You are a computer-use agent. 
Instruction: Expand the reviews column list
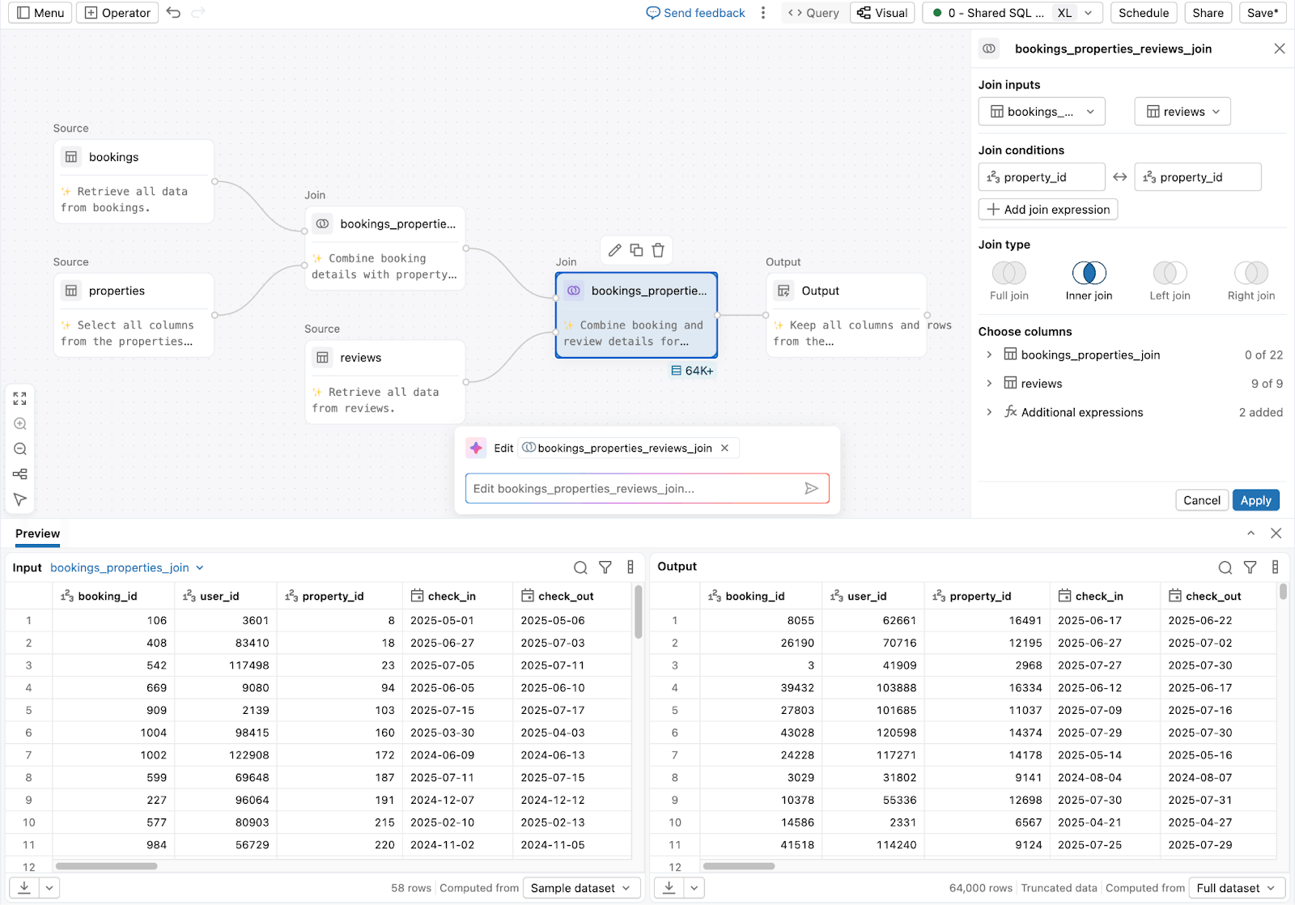(989, 383)
